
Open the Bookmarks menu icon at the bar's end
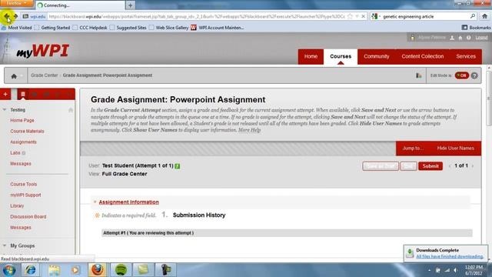464,28
